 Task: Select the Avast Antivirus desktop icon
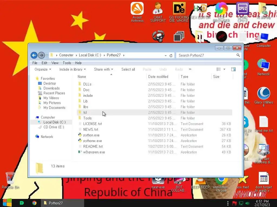click(x=137, y=12)
